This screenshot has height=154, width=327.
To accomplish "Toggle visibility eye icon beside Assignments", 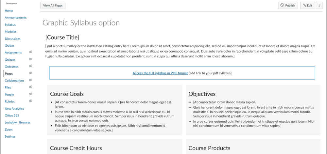I will [x=30, y=52].
